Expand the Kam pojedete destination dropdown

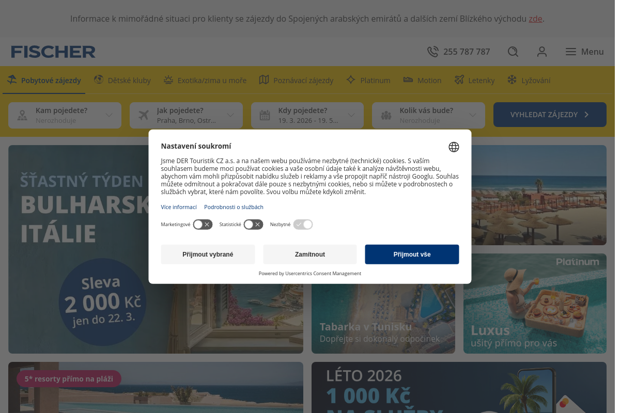point(65,115)
